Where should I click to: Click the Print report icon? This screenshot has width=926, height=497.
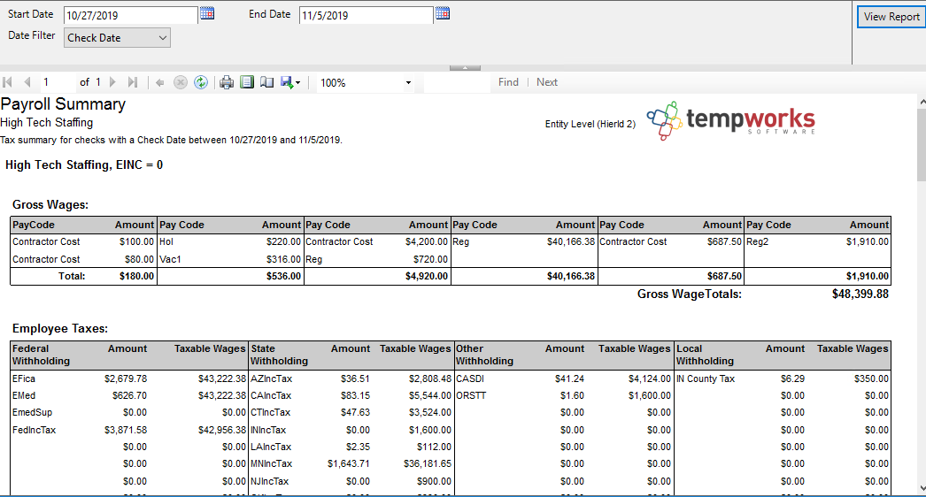pos(227,82)
